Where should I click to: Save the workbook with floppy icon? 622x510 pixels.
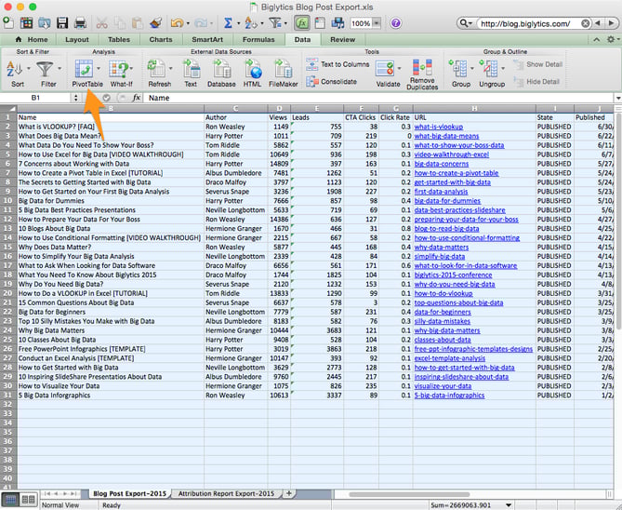coord(62,22)
